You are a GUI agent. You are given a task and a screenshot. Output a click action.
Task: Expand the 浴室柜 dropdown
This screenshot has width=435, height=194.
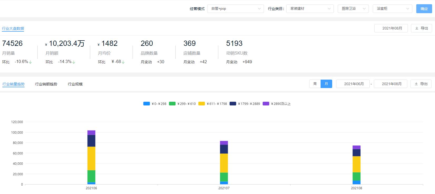392,9
